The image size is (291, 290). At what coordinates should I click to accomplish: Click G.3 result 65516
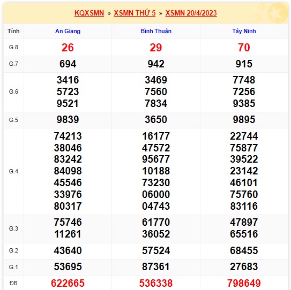[x=244, y=234]
